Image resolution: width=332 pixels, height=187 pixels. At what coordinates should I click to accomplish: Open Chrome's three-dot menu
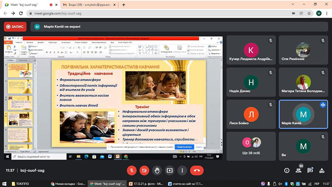point(327,13)
